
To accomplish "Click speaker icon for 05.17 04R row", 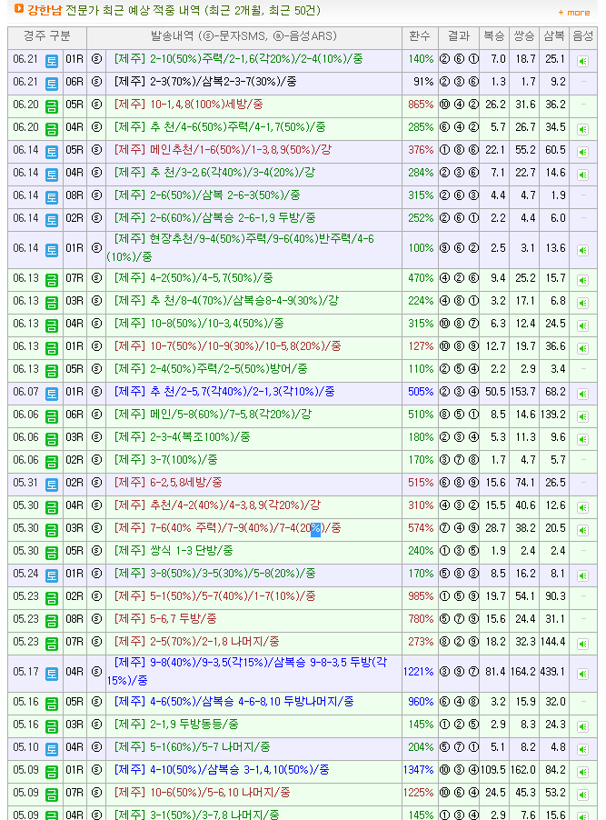I will point(582,673).
